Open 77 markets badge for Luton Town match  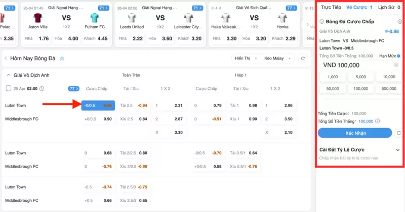click(73, 89)
